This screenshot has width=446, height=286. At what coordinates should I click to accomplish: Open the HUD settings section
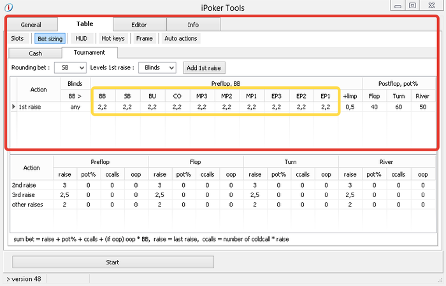tap(82, 38)
